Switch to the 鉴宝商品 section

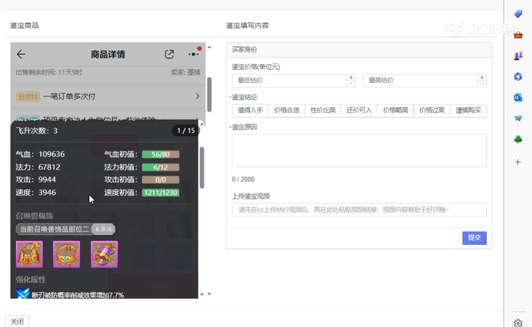click(25, 25)
